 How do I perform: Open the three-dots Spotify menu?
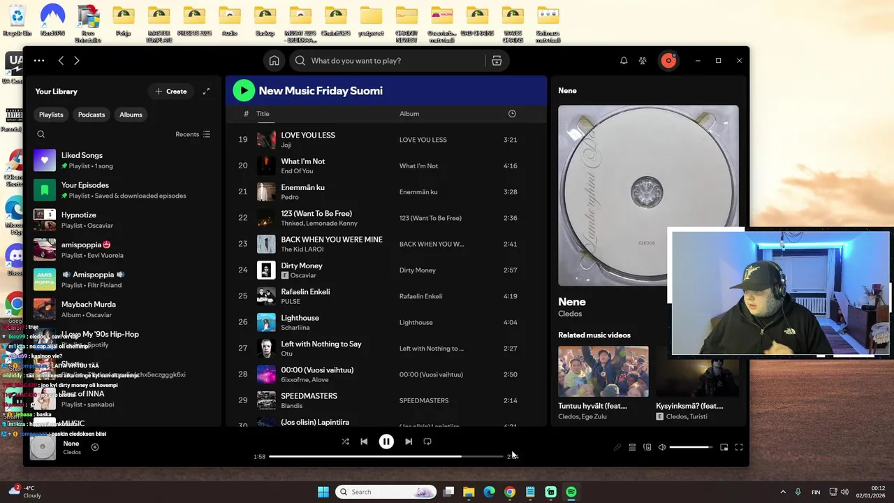pos(39,61)
